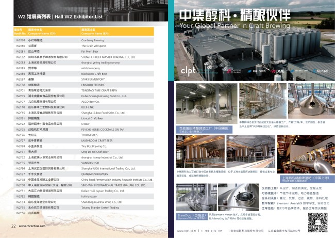
Task: Click booth number W2F56
Action: click(x=20, y=213)
